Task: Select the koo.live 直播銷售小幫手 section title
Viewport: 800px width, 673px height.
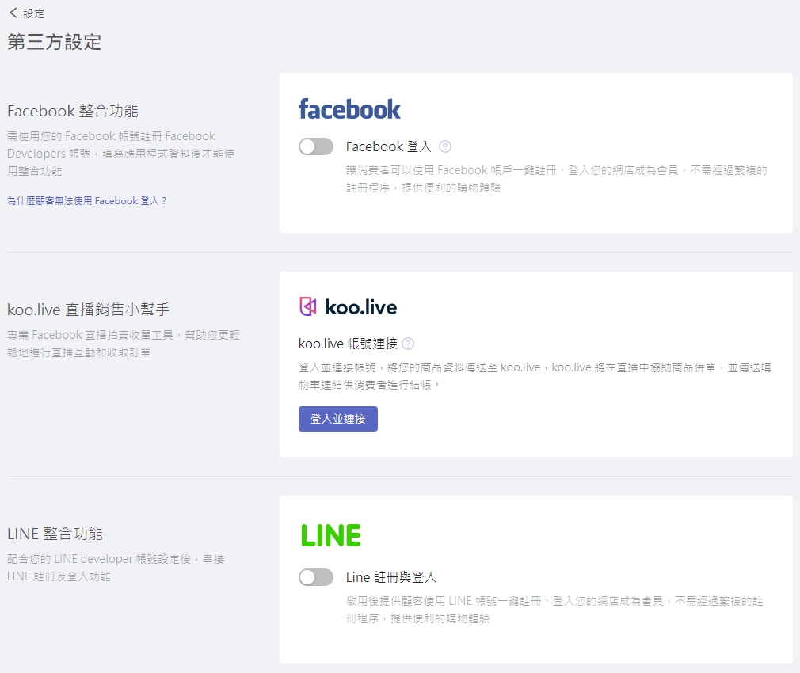Action: 88,310
